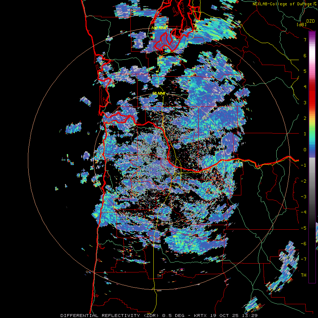
Task: Click the 100 NMI range ring label
Action: click(x=159, y=28)
